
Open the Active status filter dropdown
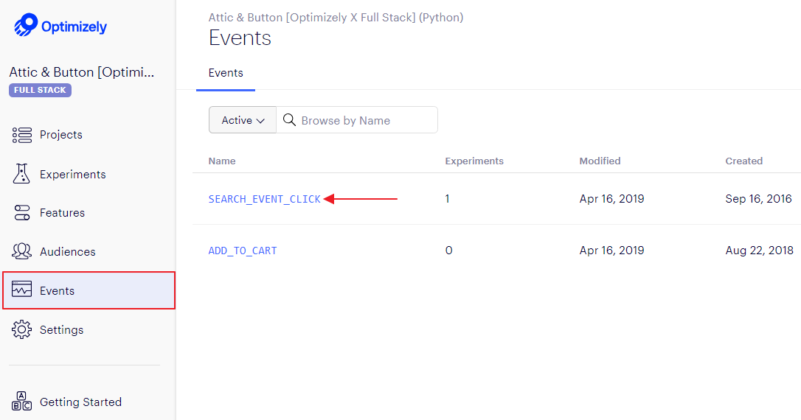[x=243, y=120]
